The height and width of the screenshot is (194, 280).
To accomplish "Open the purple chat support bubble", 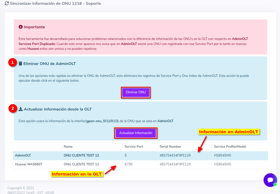I will 270,180.
